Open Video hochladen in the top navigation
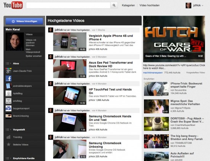Image resolution: width=210 pixels, height=161 pixels. click(149, 5)
